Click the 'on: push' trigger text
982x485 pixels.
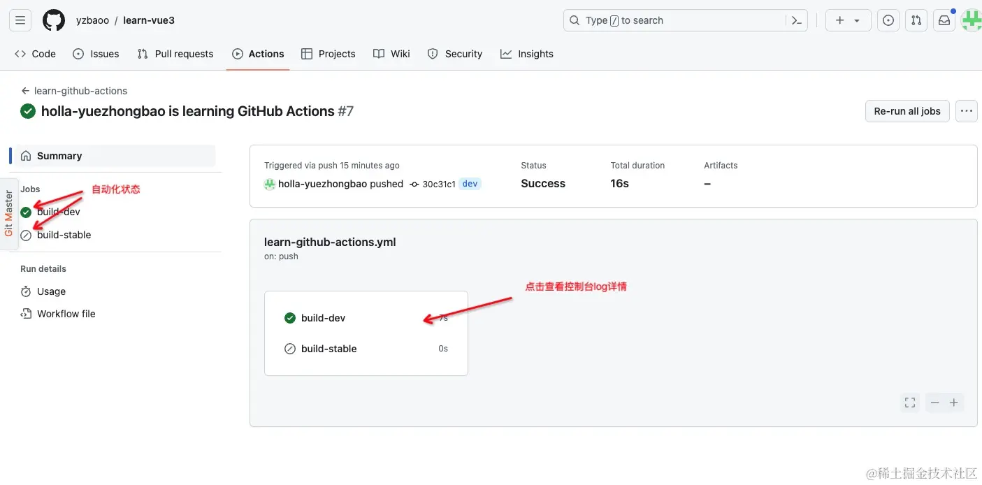click(x=281, y=256)
